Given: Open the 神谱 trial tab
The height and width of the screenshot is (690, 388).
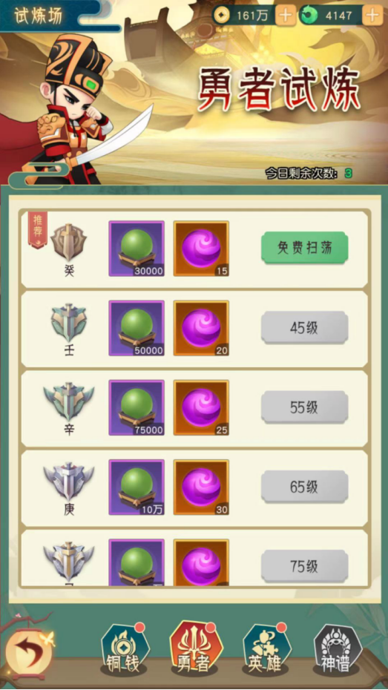Looking at the screenshot, I should 337,649.
